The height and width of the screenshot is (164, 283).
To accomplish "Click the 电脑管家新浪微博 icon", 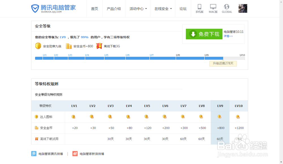I will click(x=75, y=154).
